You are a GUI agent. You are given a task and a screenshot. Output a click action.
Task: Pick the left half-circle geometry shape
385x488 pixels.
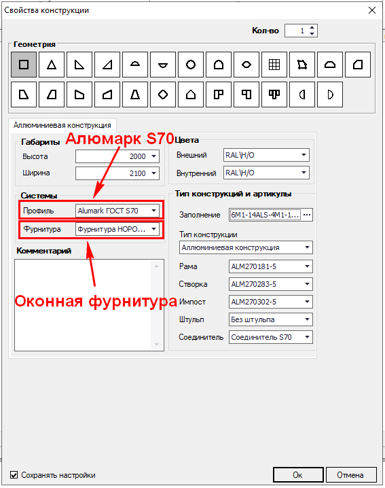point(302,94)
